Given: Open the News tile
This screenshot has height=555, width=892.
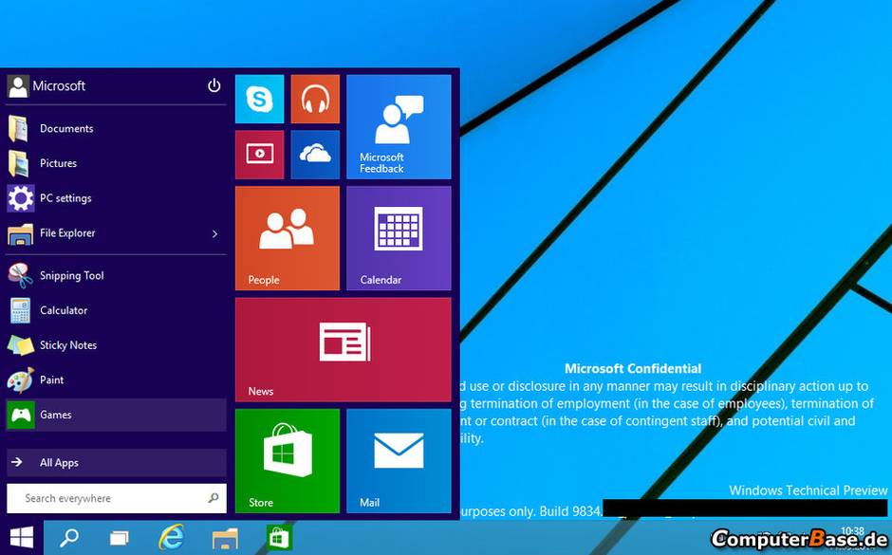Looking at the screenshot, I should 343,350.
